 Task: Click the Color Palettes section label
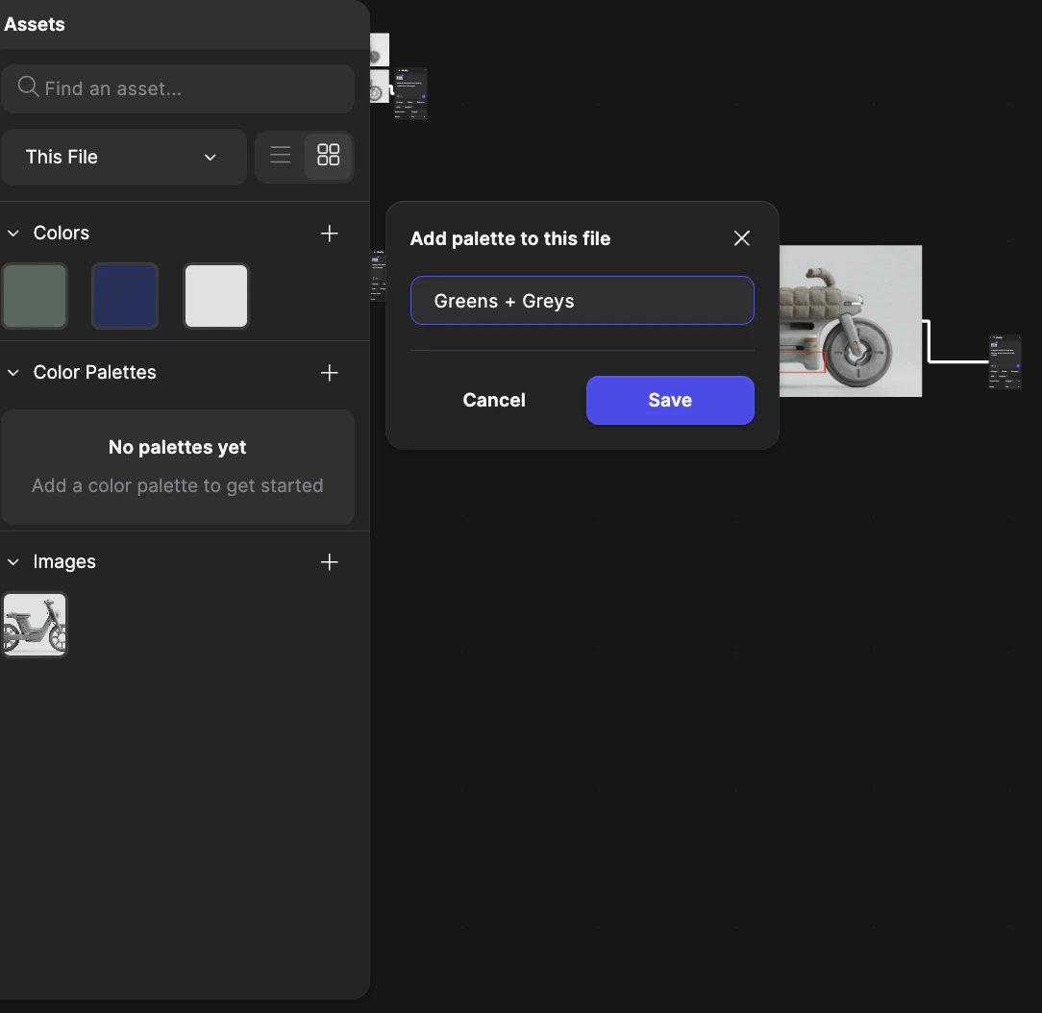tap(94, 373)
